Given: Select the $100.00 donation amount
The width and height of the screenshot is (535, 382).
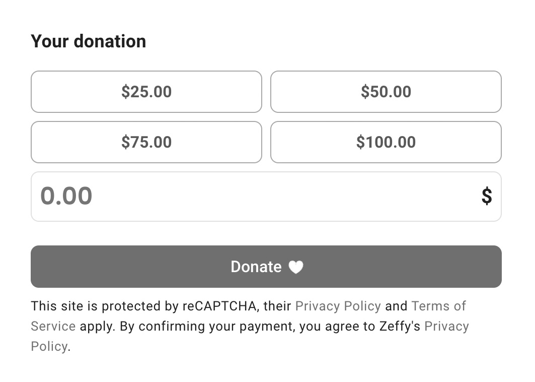Looking at the screenshot, I should tap(386, 142).
